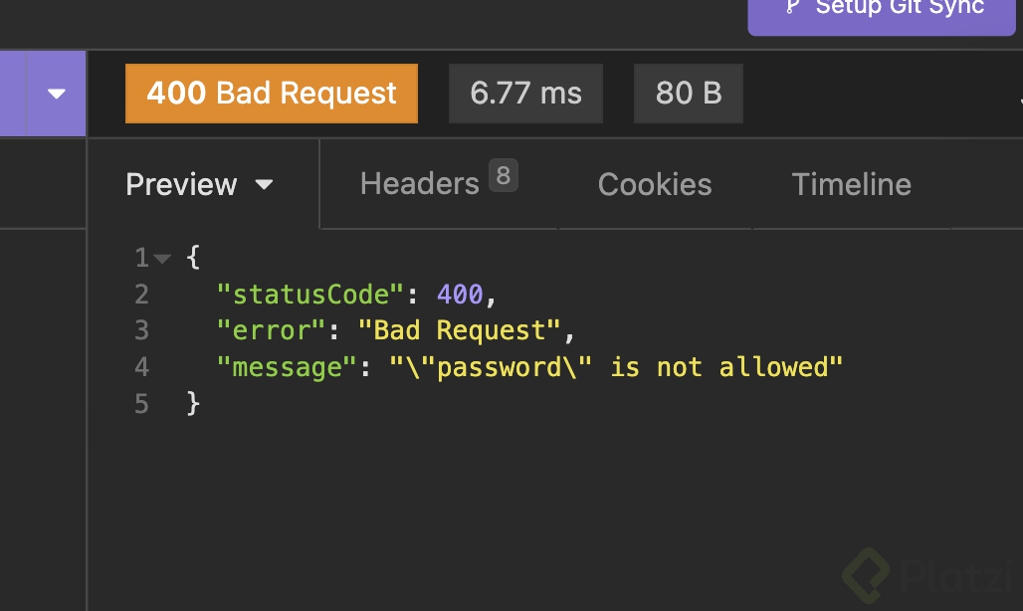1023x611 pixels.
Task: Switch to the Headers tab
Action: click(x=419, y=184)
